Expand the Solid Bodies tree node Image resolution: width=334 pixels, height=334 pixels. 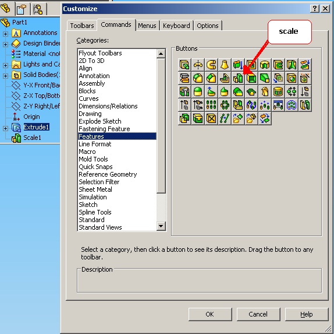coord(6,76)
